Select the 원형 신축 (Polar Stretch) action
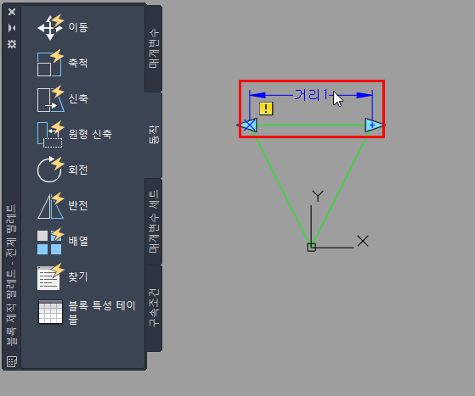This screenshot has height=396, width=475. tap(75, 134)
